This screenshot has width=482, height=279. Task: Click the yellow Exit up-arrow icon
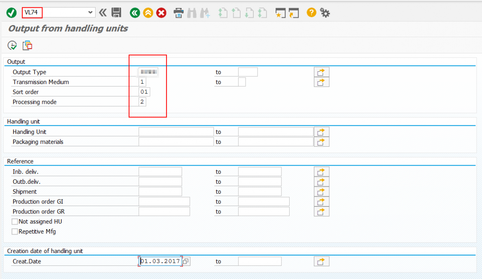point(148,13)
